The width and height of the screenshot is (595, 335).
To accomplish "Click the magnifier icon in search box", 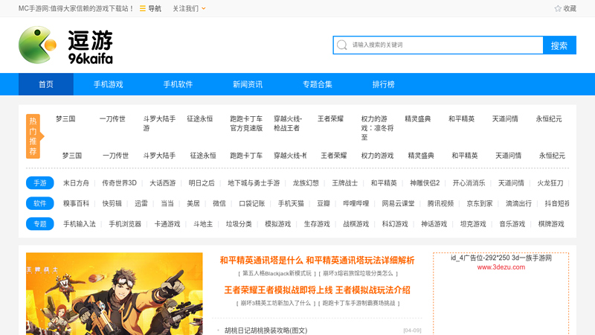I will click(x=342, y=45).
